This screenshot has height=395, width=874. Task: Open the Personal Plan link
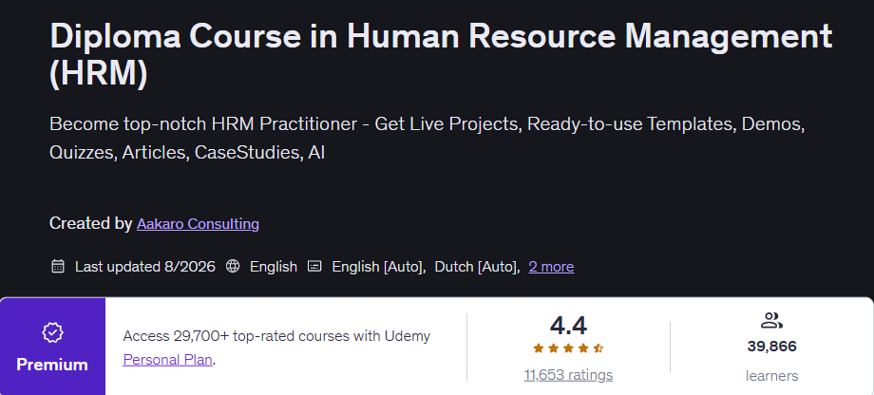tap(168, 360)
